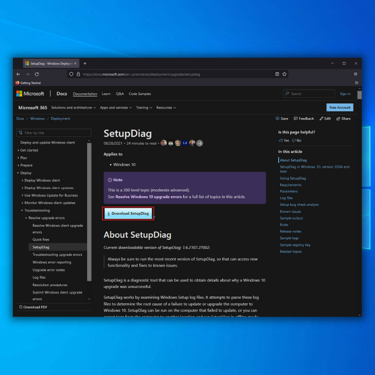Save the article to collection

click(282, 118)
